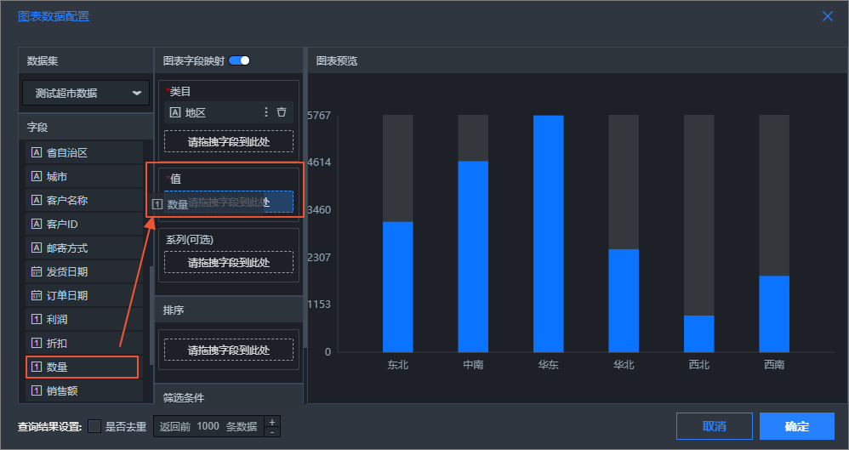Click the 排序 drop zone placeholder

tap(229, 350)
